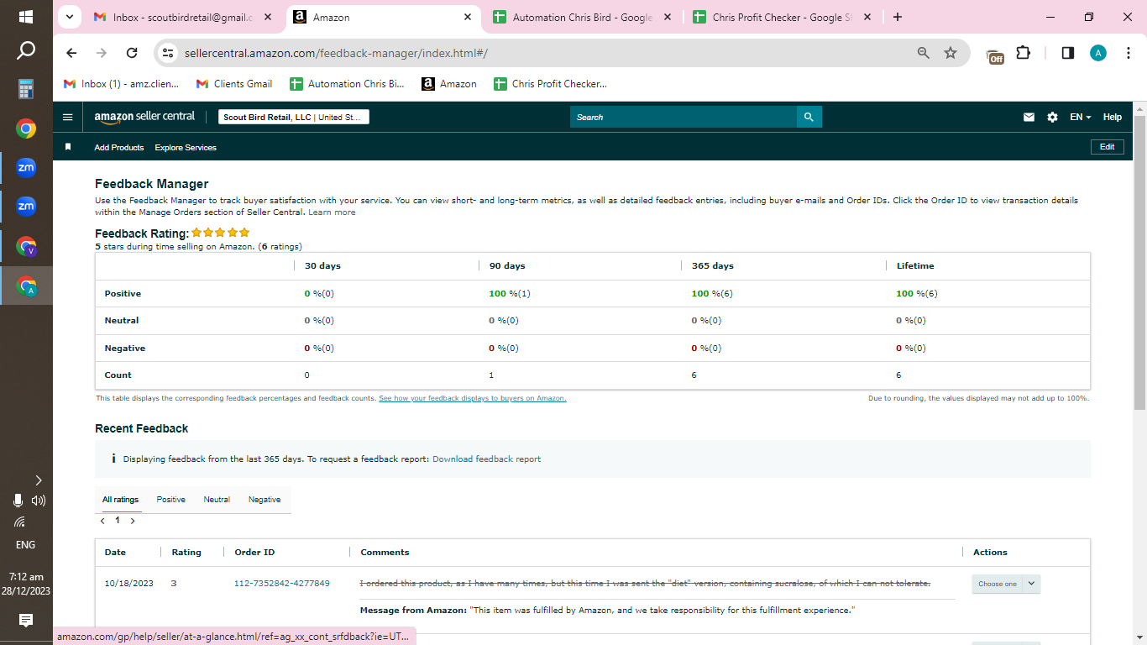Open the Chrome Extensions puzzle menu
The image size is (1147, 645).
coord(1023,53)
